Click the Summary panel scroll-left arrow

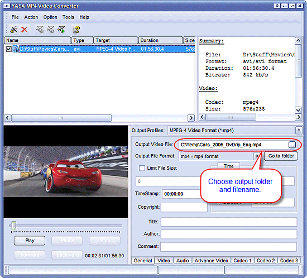[x=202, y=117]
